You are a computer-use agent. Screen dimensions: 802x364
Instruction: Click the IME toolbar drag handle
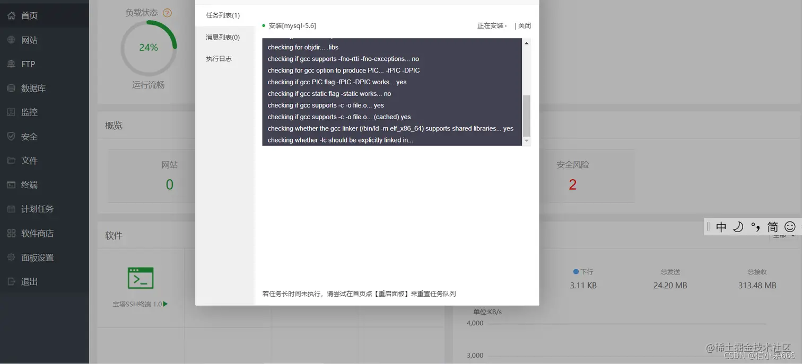click(x=708, y=227)
